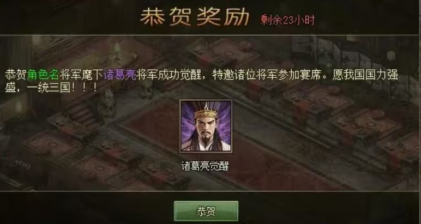Screen dimensions: 421x224
Task: Click the banquet table at top center
Action: click(228, 51)
